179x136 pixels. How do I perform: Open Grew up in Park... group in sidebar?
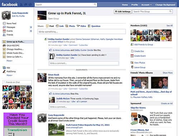18,42
